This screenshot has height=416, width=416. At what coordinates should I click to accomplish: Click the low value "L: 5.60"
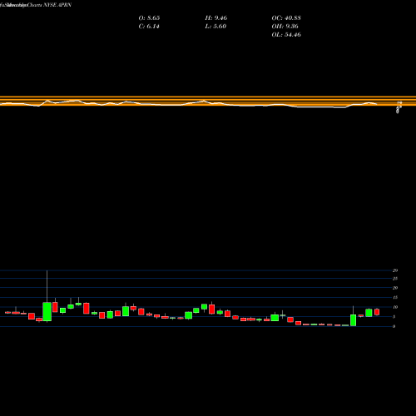[215, 27]
